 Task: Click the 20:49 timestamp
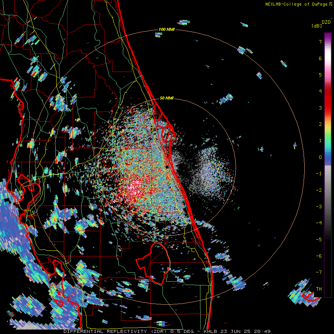(263, 331)
